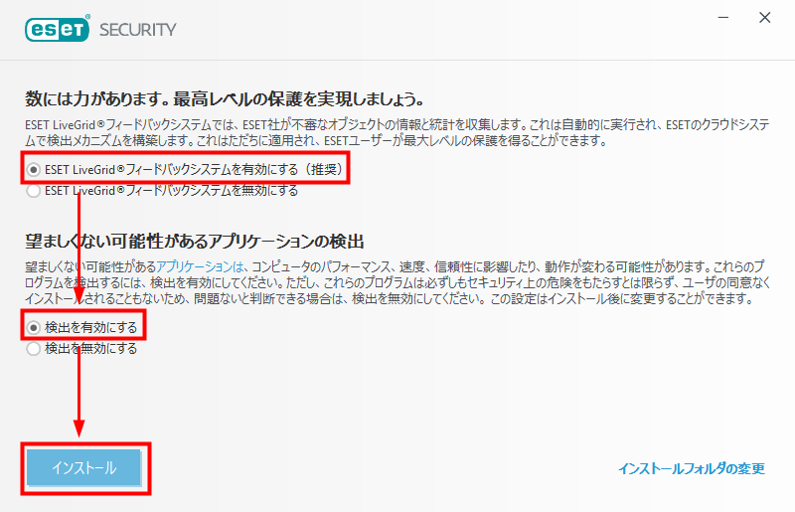Click the （推奨） text of LiveGrid option
The height and width of the screenshot is (512, 795).
pyautogui.click(x=322, y=169)
